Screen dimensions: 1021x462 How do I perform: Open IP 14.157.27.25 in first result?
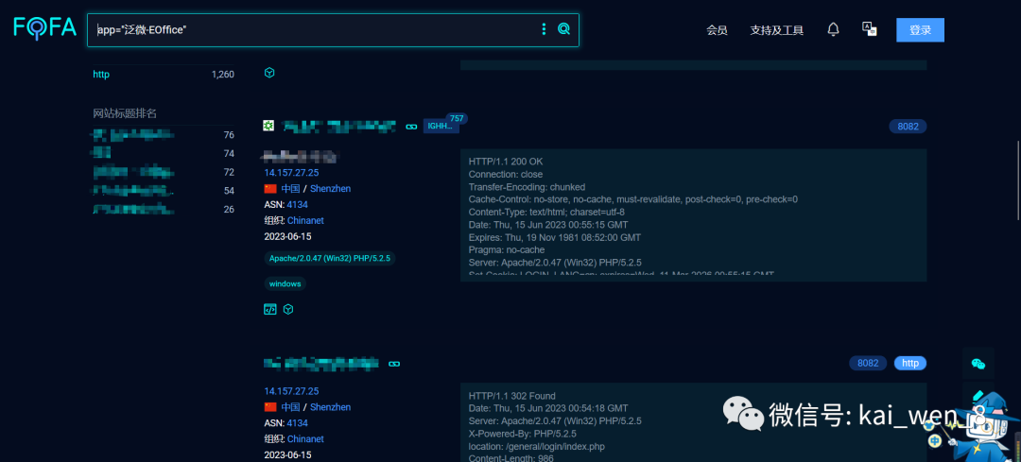click(291, 173)
